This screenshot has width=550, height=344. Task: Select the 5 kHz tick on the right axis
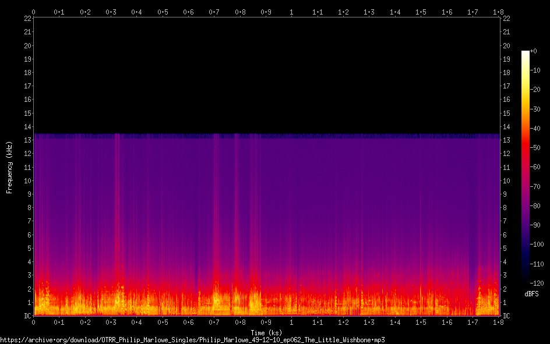(x=505, y=249)
